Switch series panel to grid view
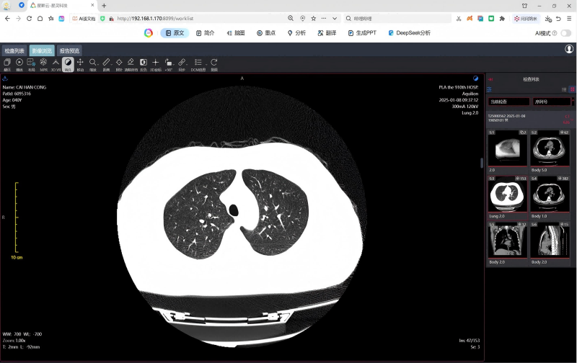Screen dimensions: 577x363 tap(572, 89)
